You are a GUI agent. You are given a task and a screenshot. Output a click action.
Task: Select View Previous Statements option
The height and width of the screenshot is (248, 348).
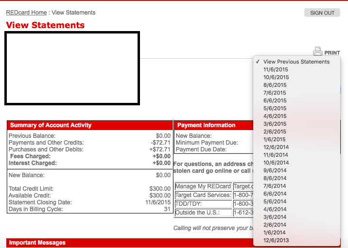coord(296,62)
